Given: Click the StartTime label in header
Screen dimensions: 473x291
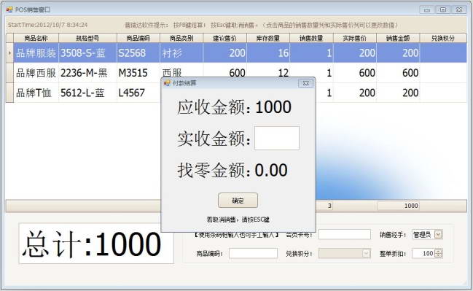Looking at the screenshot, I should click(x=47, y=25).
